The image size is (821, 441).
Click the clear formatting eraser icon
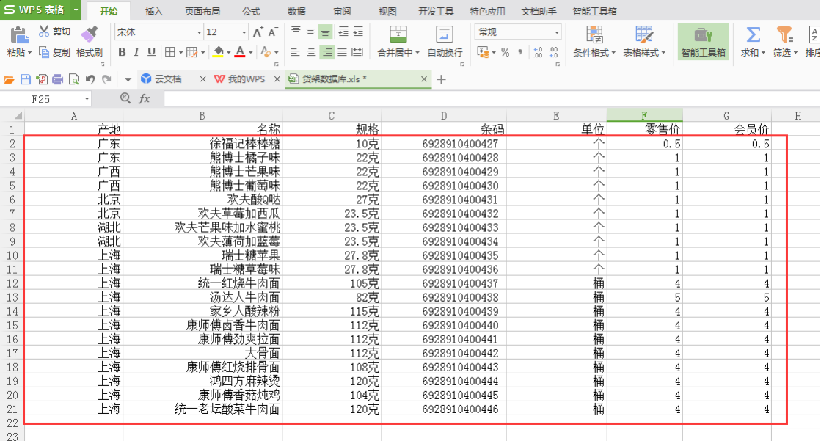(x=266, y=52)
